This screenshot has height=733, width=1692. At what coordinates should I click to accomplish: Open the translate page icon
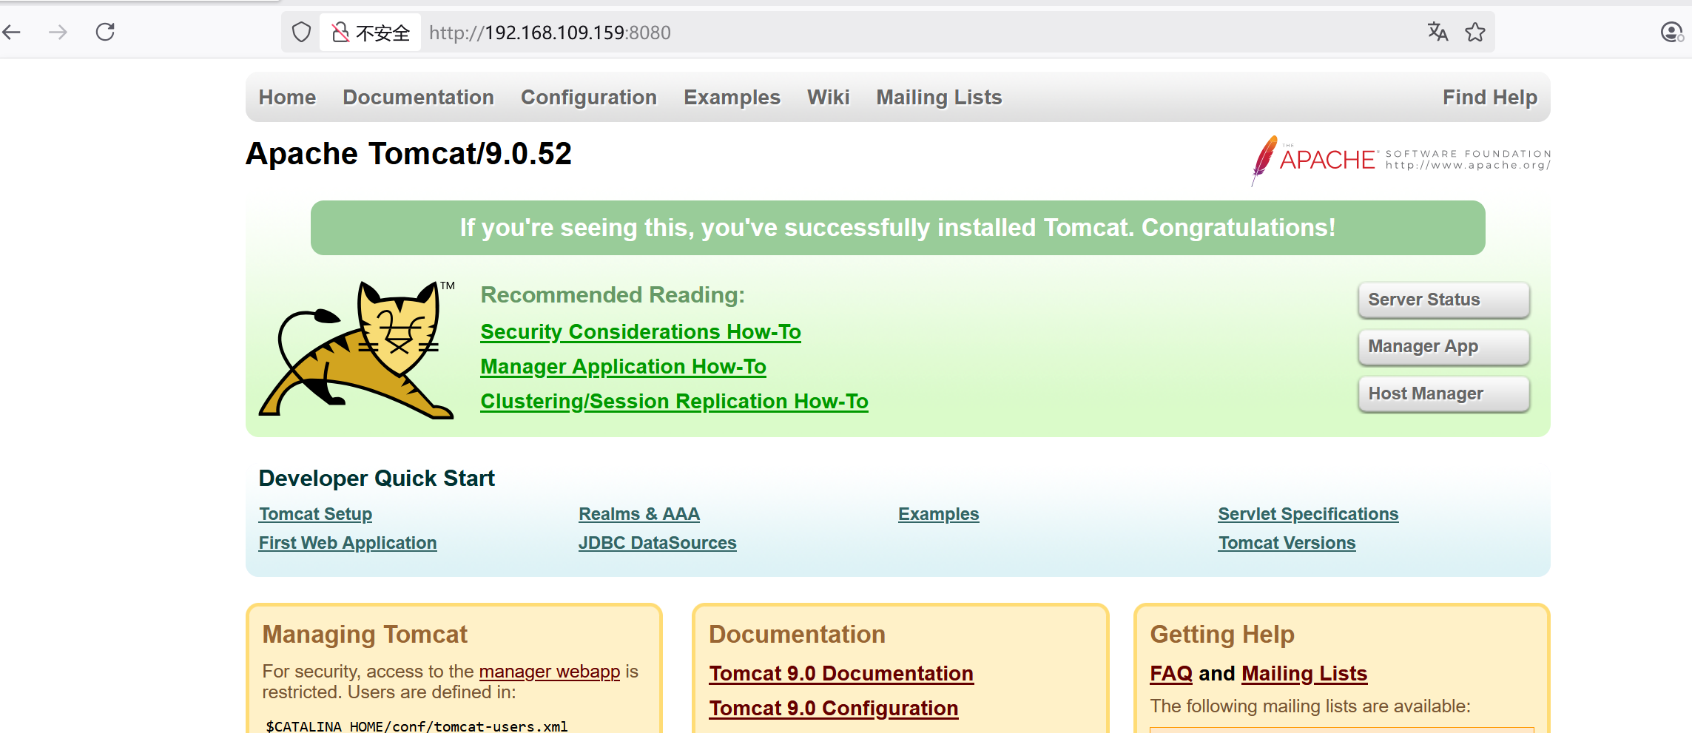tap(1437, 32)
